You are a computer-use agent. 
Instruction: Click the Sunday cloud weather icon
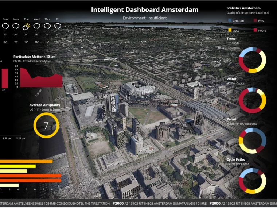5,26
